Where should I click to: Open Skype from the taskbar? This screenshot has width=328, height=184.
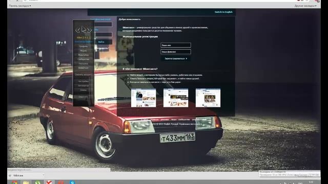[72, 182]
